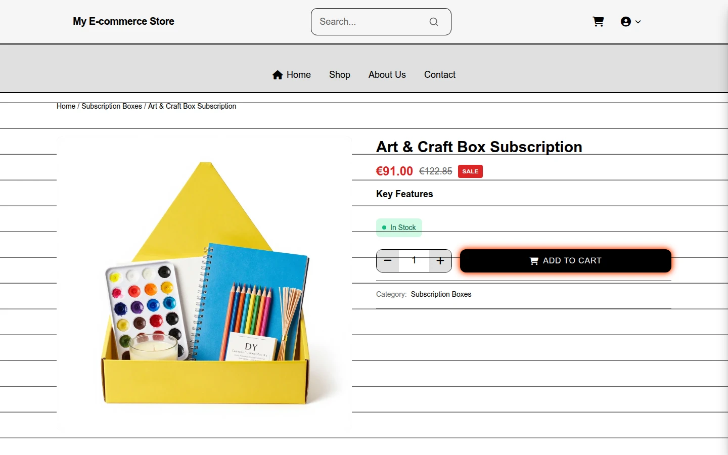Open the Contact page

(440, 75)
